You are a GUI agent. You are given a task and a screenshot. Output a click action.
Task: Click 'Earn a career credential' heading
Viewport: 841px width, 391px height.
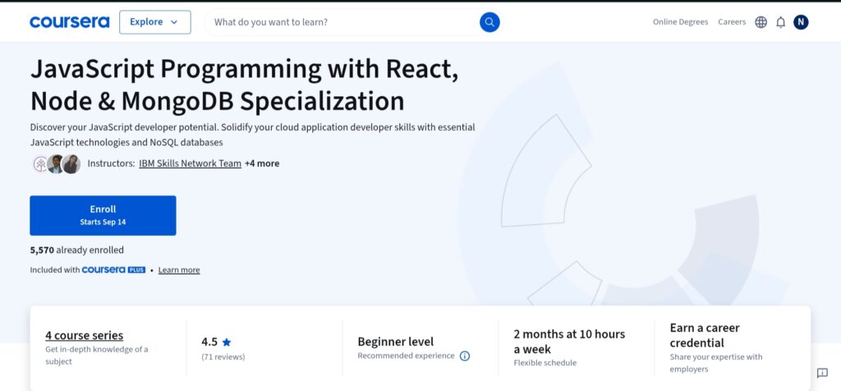point(705,335)
